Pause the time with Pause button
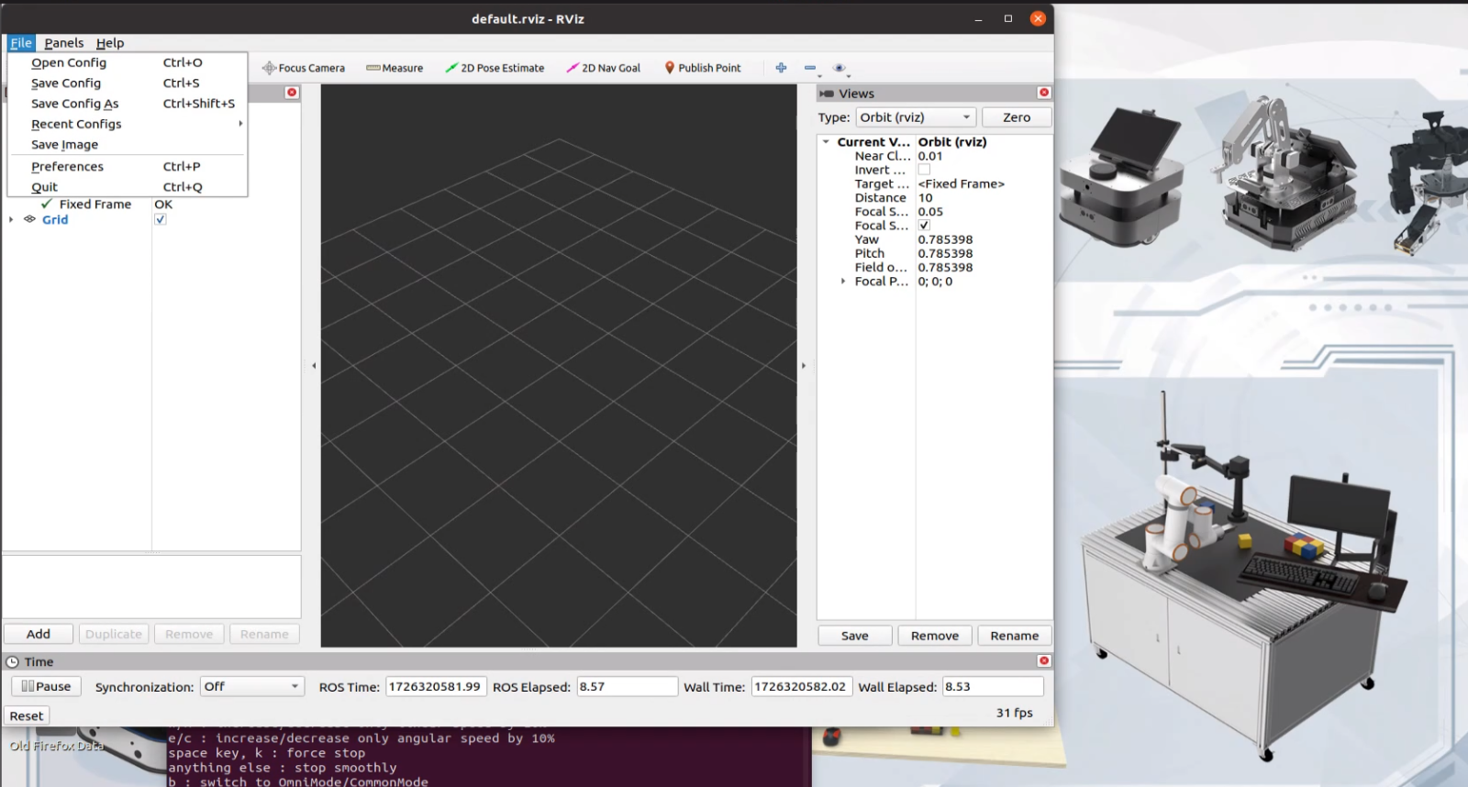1468x787 pixels. 46,686
